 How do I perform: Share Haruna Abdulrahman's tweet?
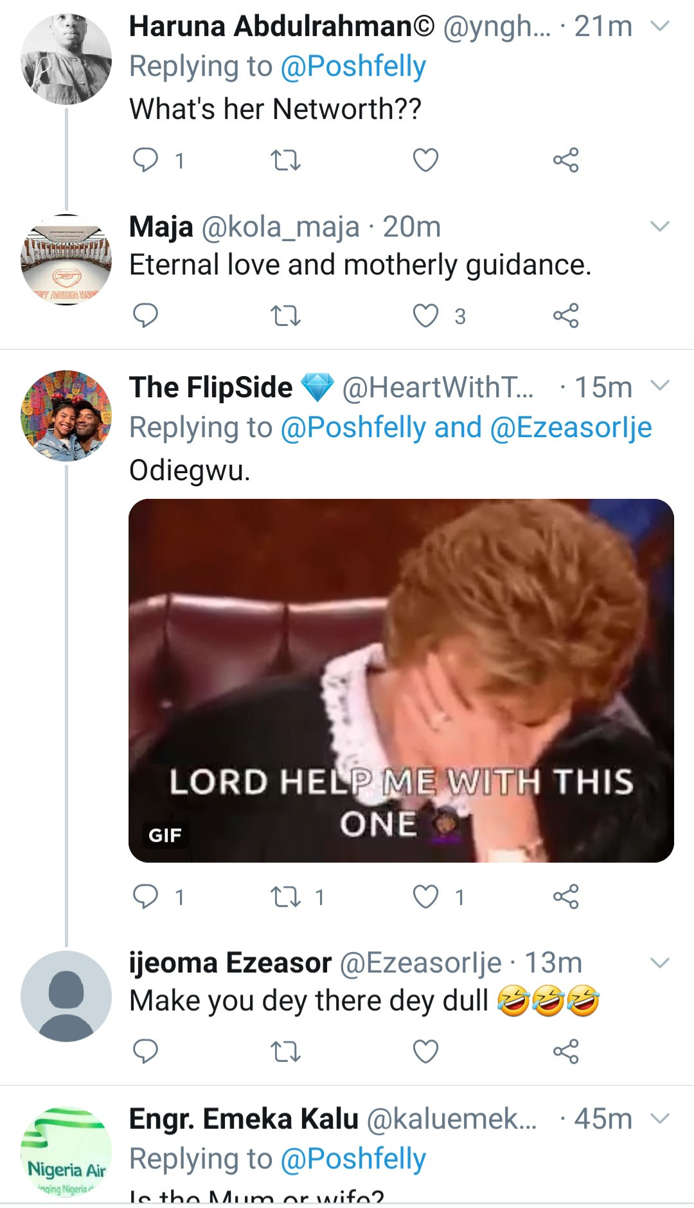[x=565, y=159]
